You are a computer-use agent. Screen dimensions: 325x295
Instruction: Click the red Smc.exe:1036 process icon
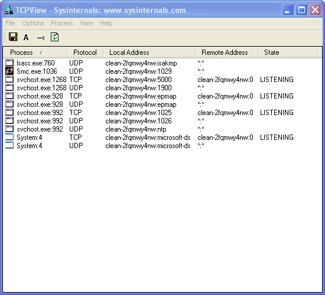tap(9, 71)
